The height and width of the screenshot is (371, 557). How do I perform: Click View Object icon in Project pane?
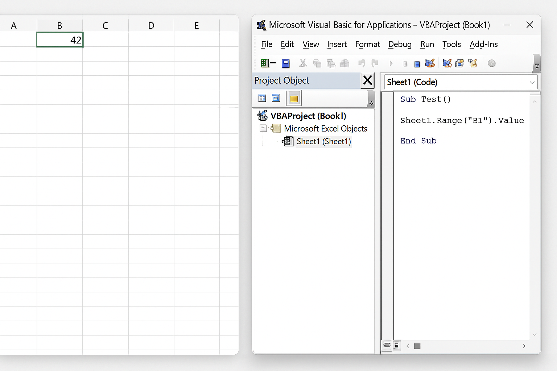(x=276, y=98)
